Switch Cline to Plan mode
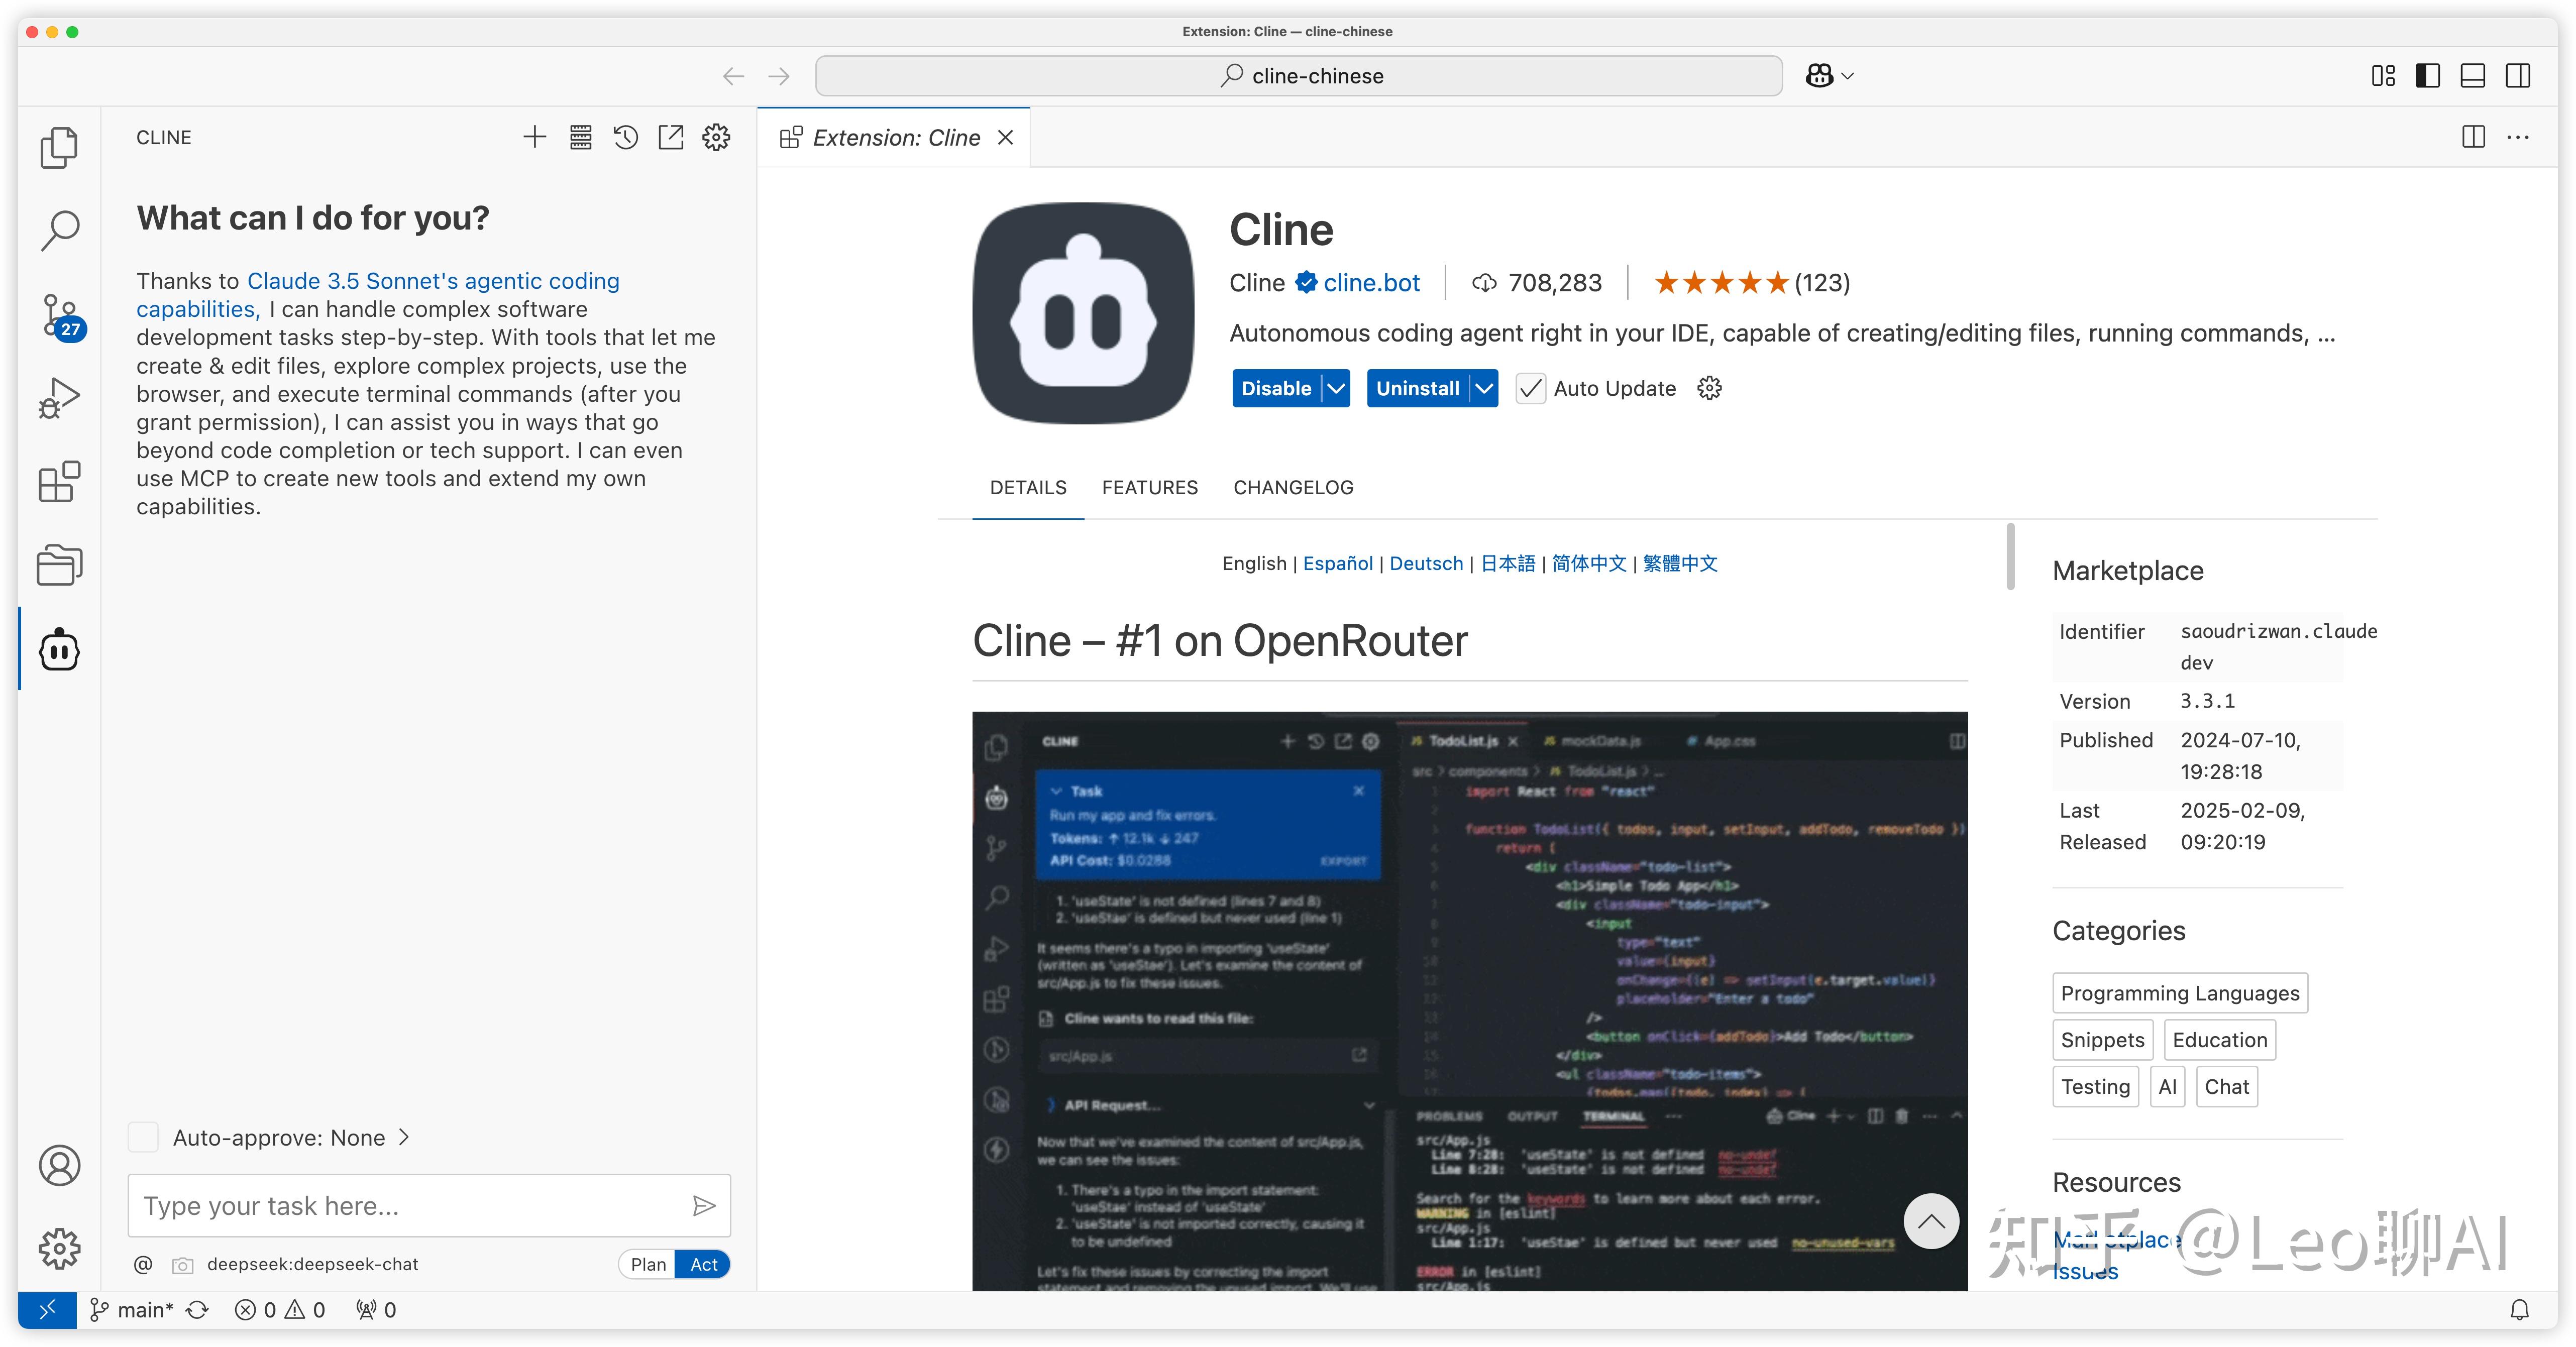 (648, 1263)
